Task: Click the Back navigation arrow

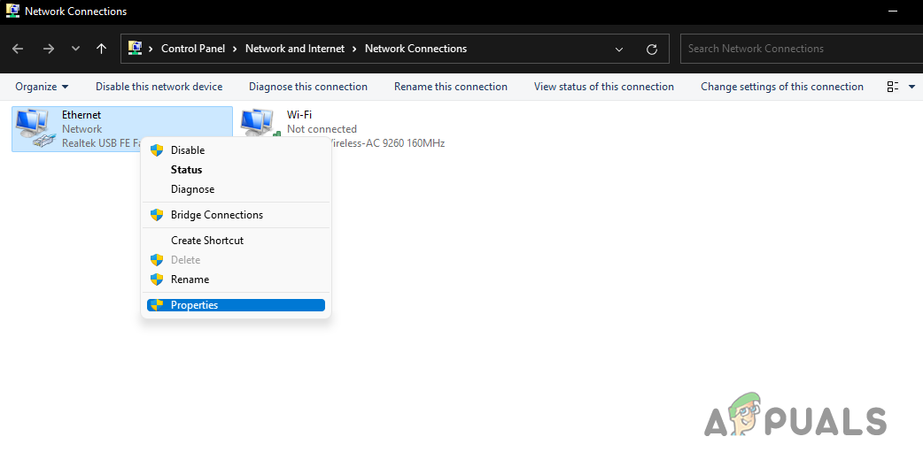Action: pos(19,49)
